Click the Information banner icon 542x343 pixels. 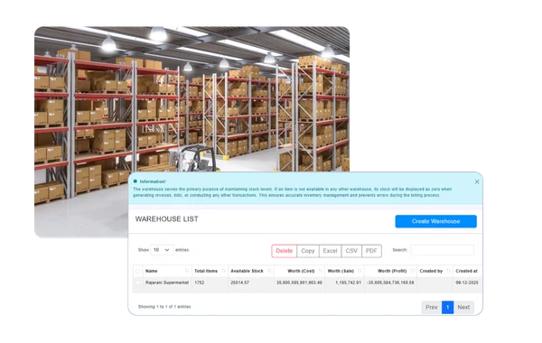(x=135, y=181)
